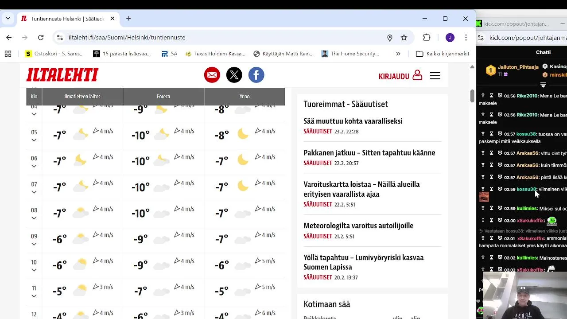Image resolution: width=567 pixels, height=319 pixels.
Task: Expand the 09 hour forecast row
Action: click(x=34, y=244)
